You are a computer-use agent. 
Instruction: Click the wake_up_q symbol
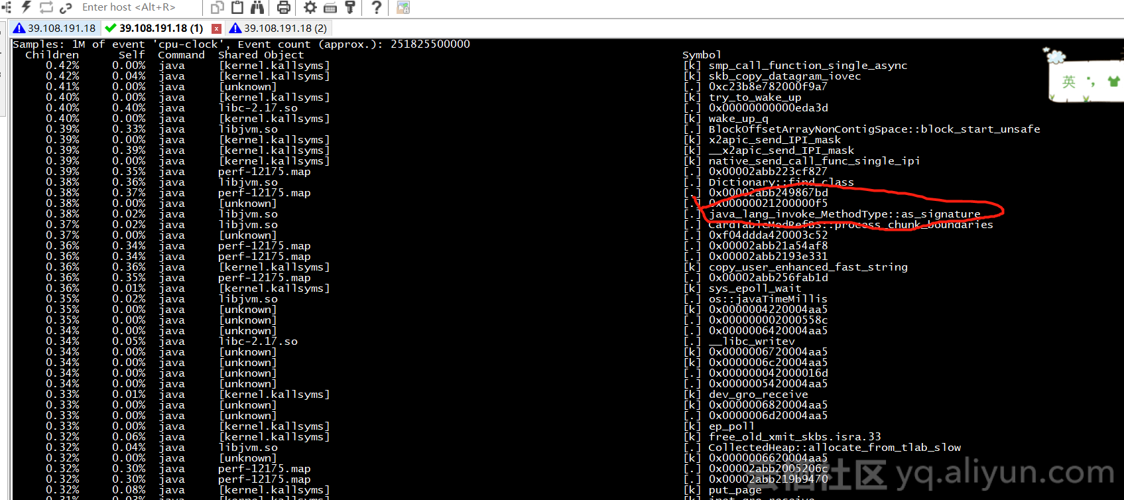738,119
